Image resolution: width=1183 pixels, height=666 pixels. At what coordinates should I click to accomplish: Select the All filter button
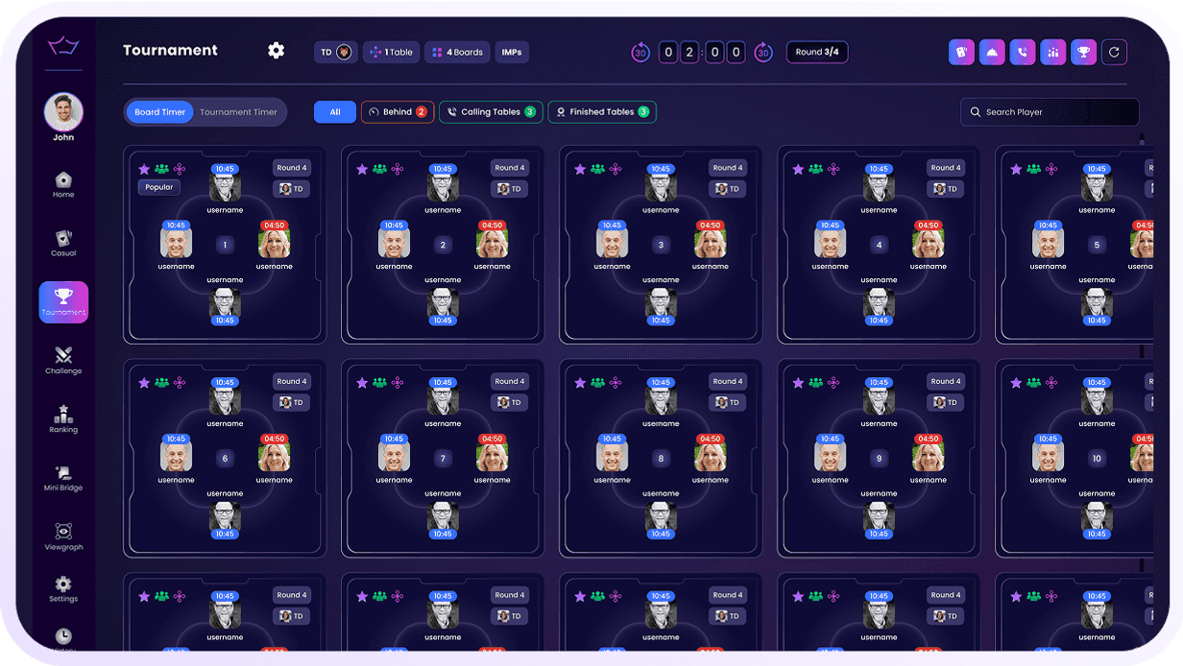tap(334, 111)
